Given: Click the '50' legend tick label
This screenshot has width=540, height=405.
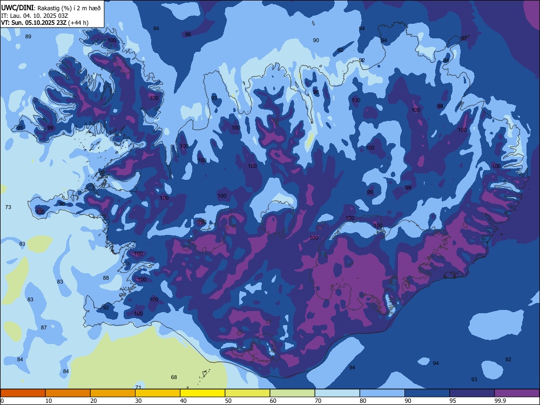Looking at the screenshot, I should coord(228,401).
